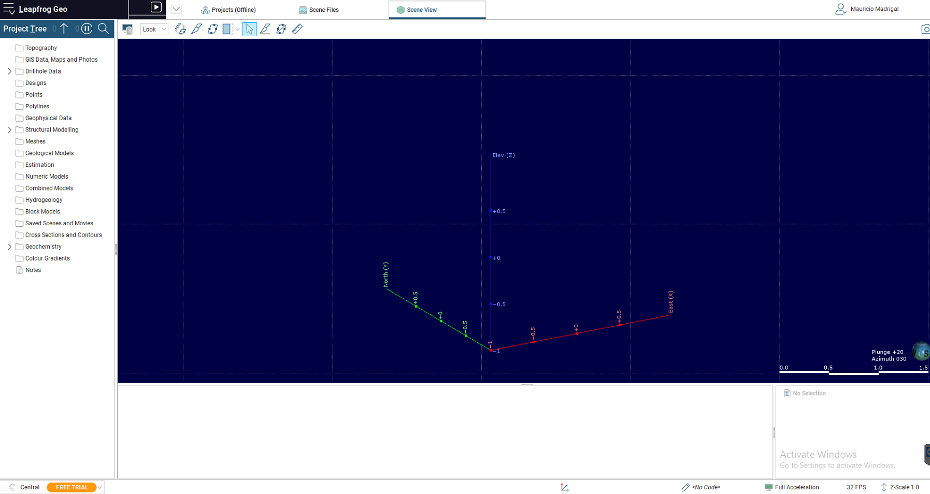The width and height of the screenshot is (930, 494).
Task: Clear the scene with the trash icon
Action: coord(127,29)
